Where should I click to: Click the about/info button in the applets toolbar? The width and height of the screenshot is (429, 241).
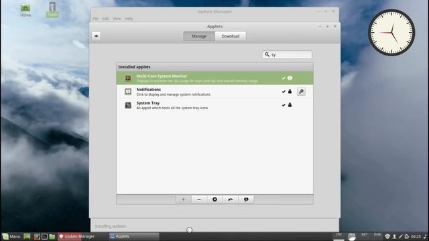tap(246, 199)
